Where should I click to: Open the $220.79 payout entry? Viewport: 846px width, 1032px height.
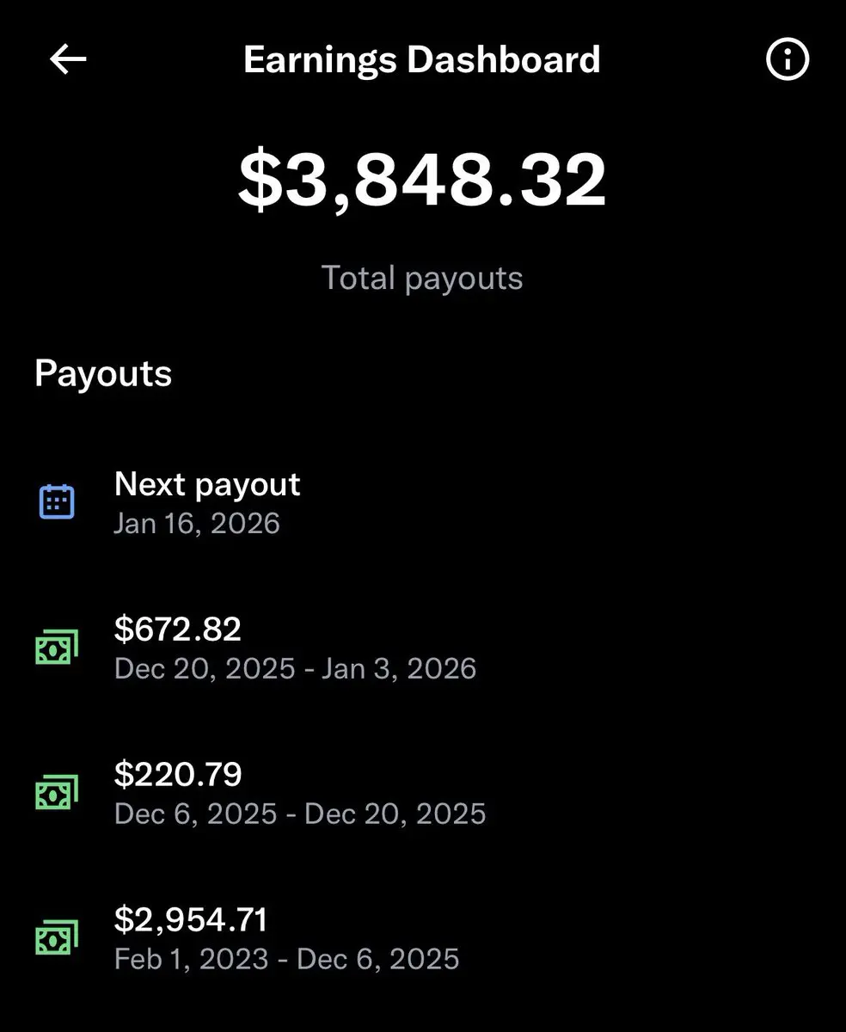tap(423, 792)
